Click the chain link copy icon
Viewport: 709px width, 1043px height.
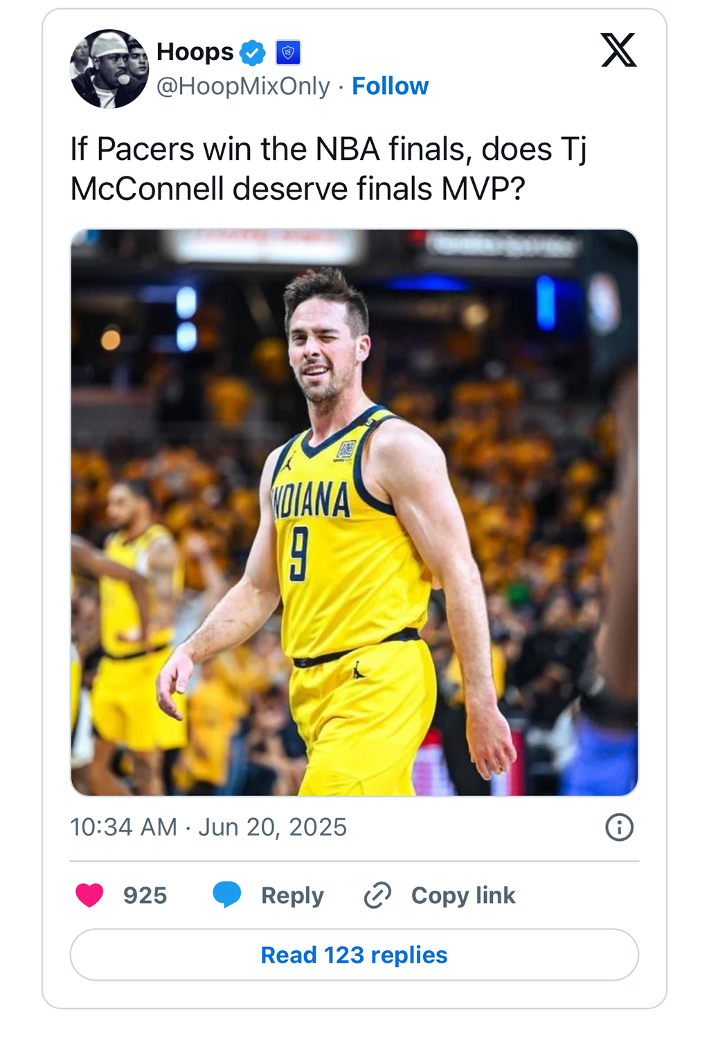tap(378, 895)
